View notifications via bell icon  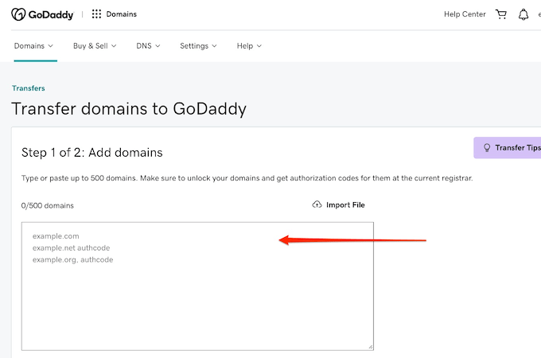523,14
